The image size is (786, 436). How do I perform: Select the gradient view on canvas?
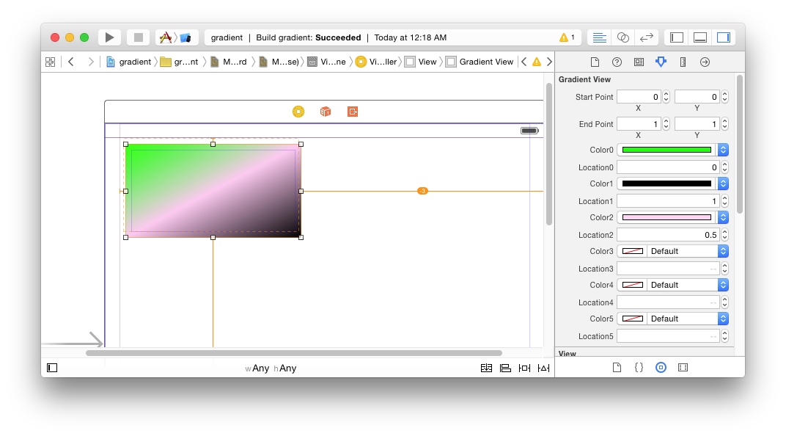[x=213, y=191]
